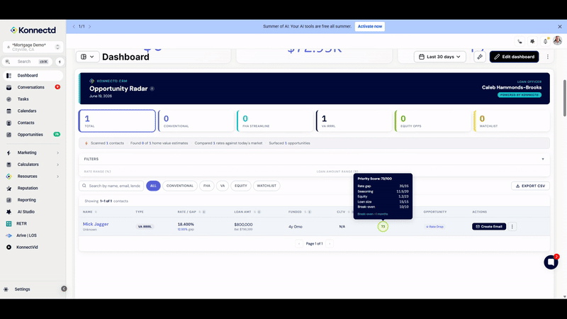The height and width of the screenshot is (319, 567).
Task: Click the phone dialer icon
Action: pos(520,41)
